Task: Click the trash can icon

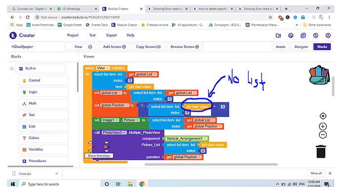Action: [321, 151]
